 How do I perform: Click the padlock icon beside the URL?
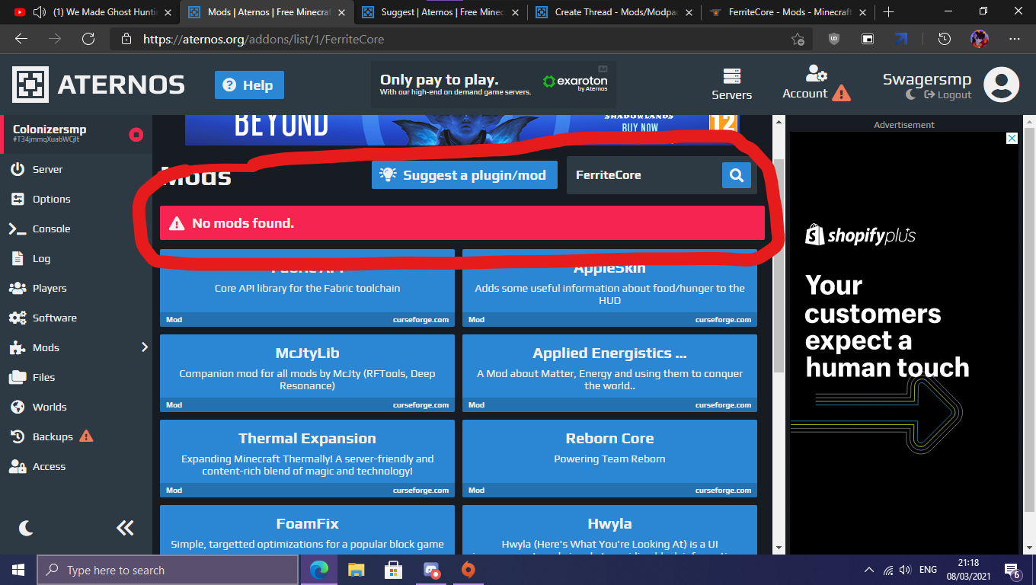(x=126, y=39)
